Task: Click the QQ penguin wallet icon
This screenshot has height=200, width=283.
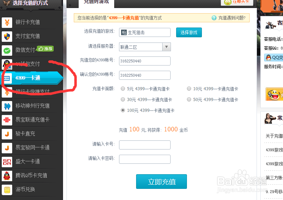Action: [x=7, y=64]
